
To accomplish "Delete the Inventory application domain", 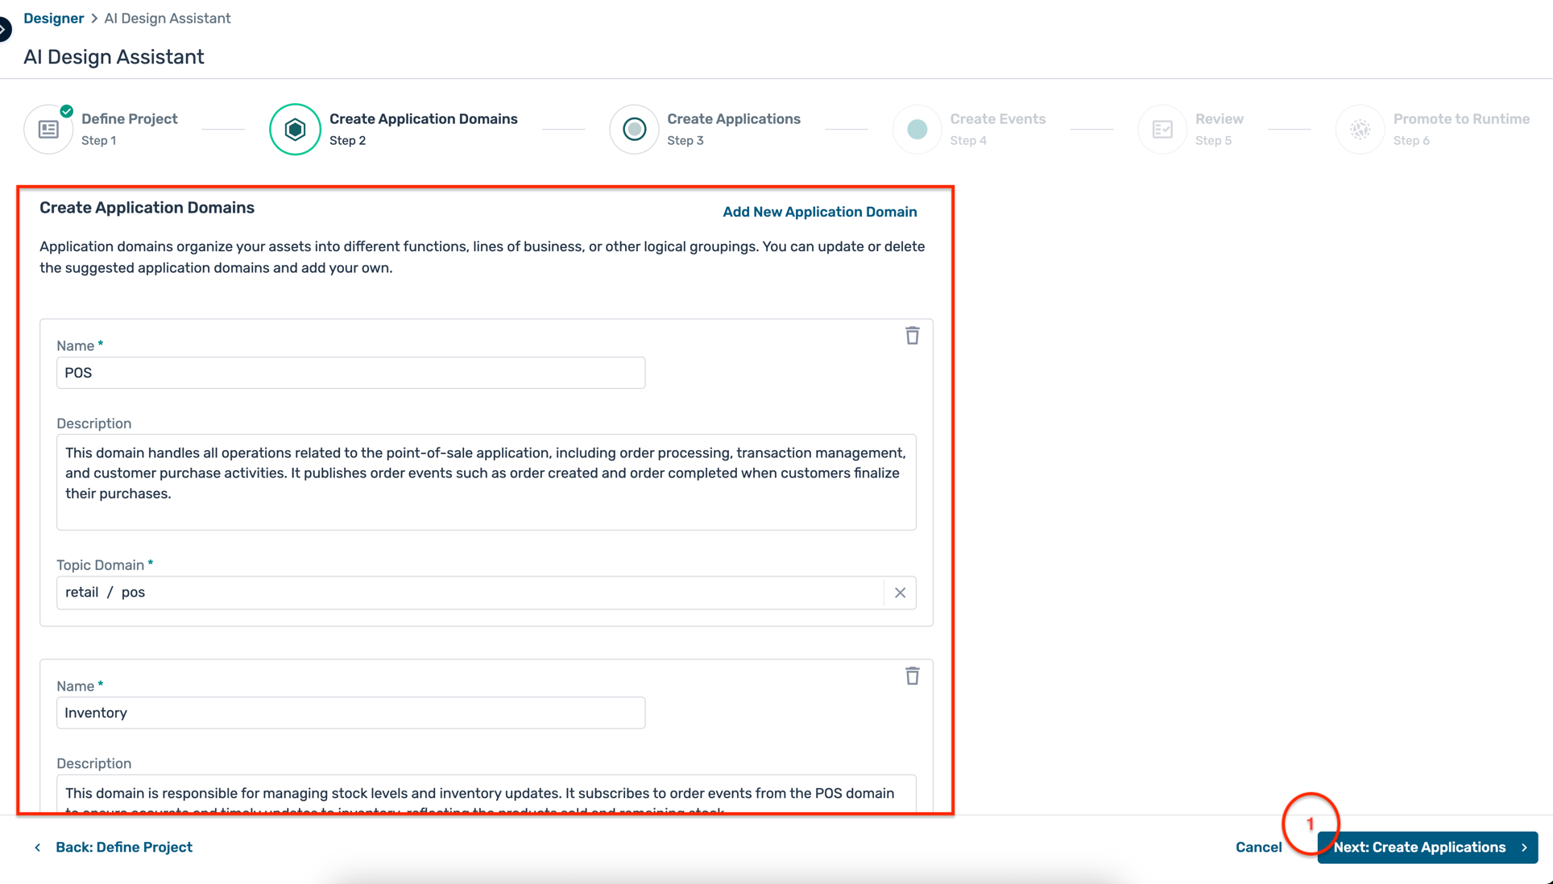I will pos(912,676).
